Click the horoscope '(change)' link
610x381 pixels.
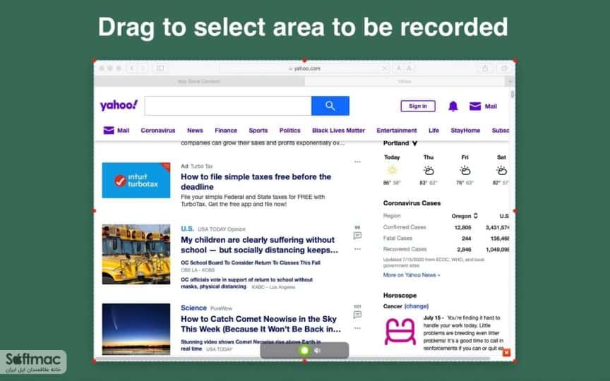pos(417,306)
